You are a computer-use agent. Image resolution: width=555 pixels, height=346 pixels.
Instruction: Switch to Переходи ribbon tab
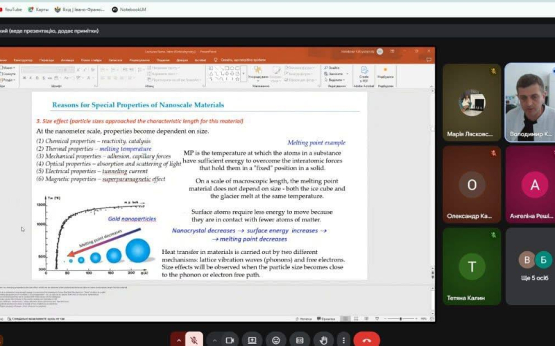pyautogui.click(x=46, y=60)
